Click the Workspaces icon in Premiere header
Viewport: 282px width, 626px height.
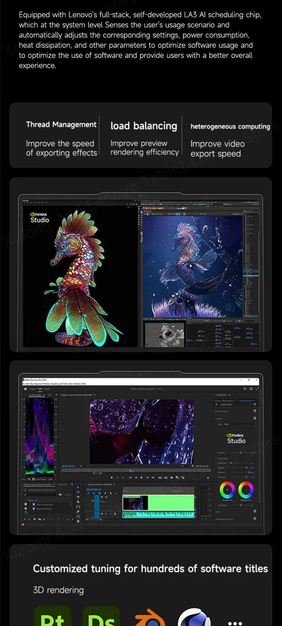point(245,389)
